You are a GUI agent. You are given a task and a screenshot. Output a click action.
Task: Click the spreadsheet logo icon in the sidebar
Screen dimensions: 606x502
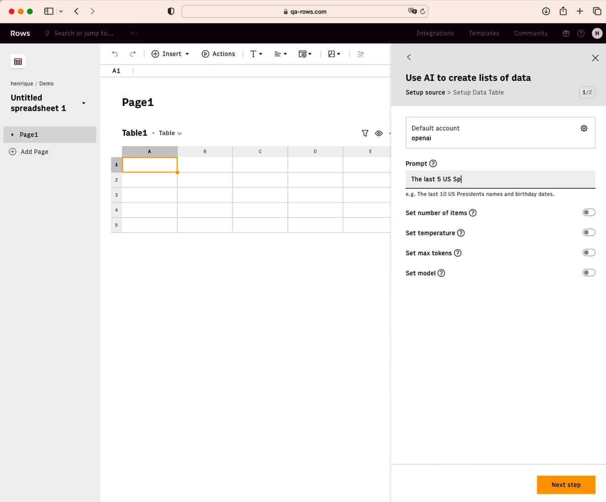(x=18, y=61)
